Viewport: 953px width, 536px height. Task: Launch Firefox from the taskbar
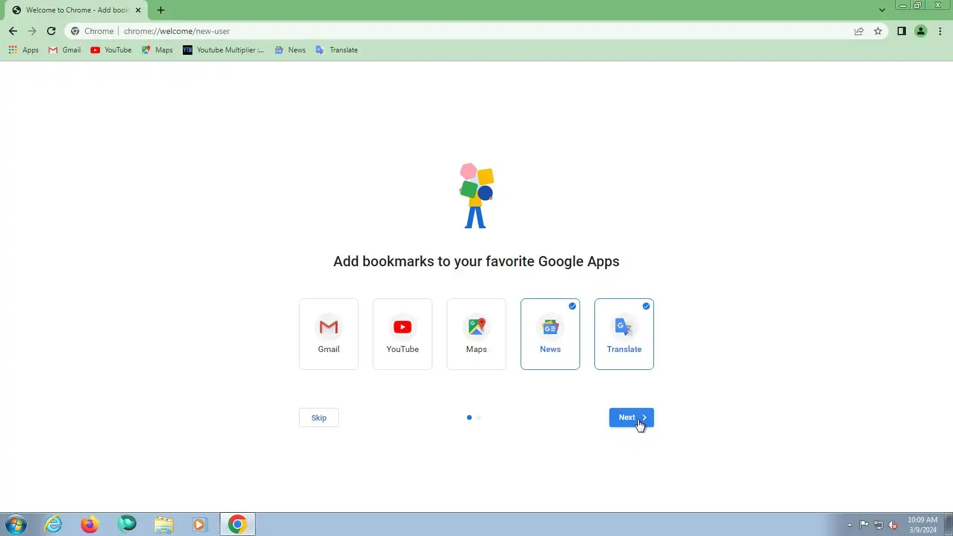tap(90, 524)
